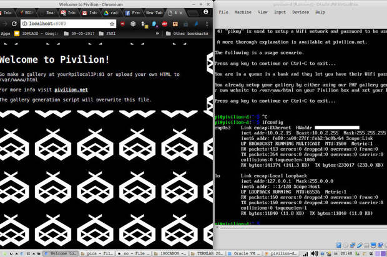Click the 20:48 clock in taskbar
The height and width of the screenshot is (257, 387).
click(x=346, y=253)
